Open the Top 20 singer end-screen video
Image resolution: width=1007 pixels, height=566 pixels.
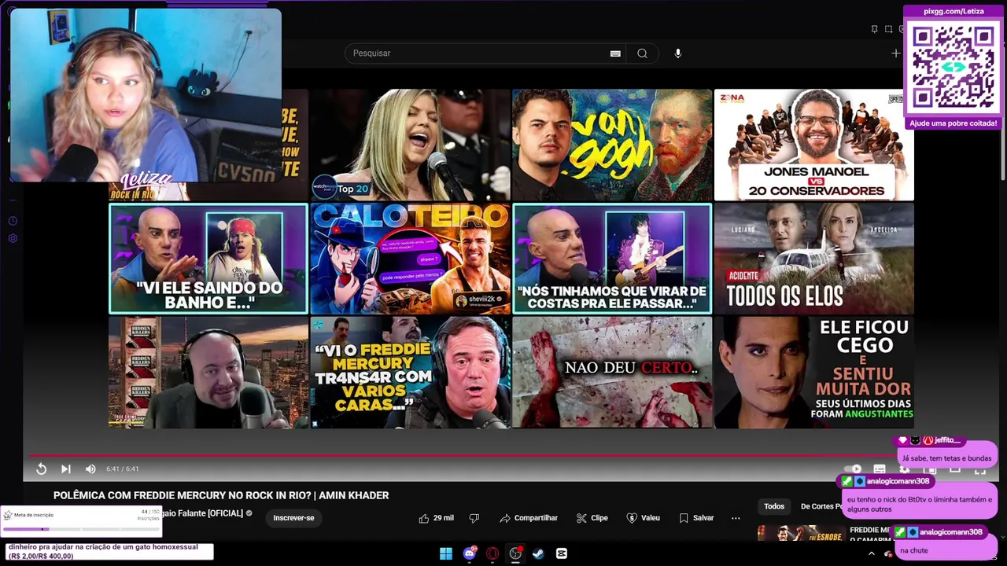[x=410, y=145]
